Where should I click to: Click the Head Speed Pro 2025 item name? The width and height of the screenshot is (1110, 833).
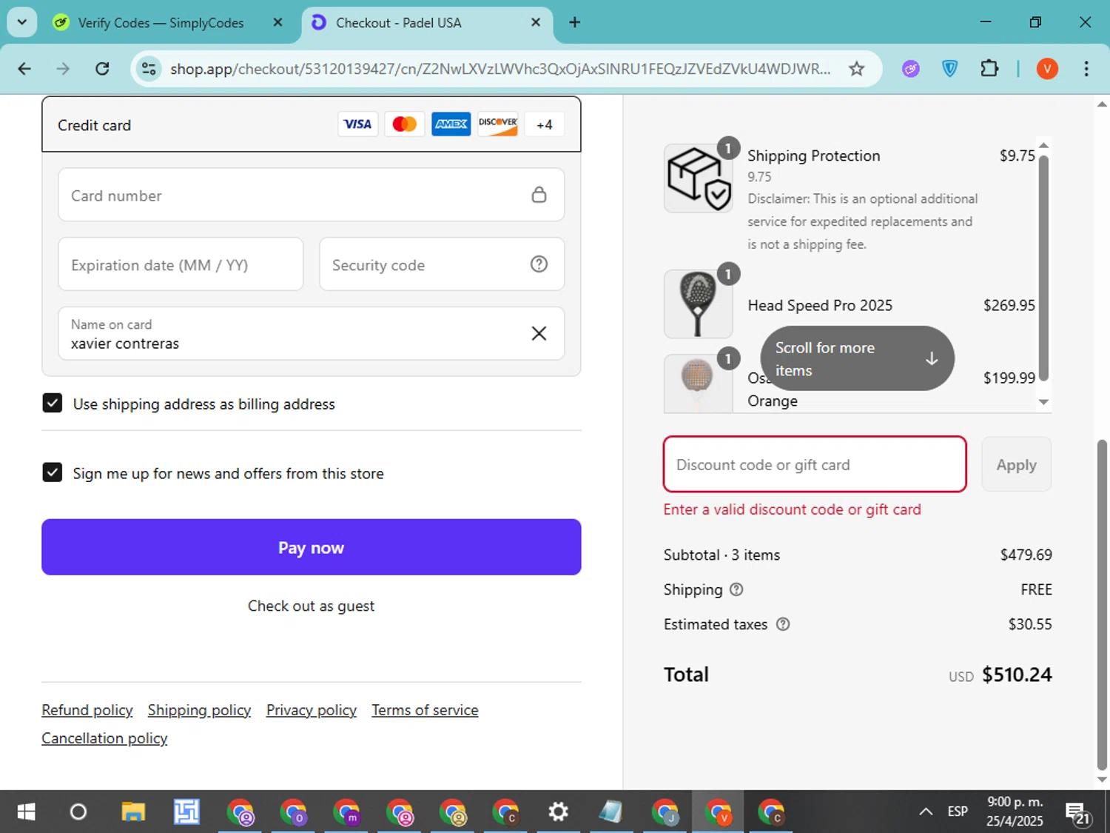pos(820,305)
